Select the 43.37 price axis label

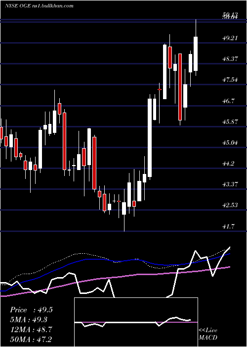[x=230, y=184]
